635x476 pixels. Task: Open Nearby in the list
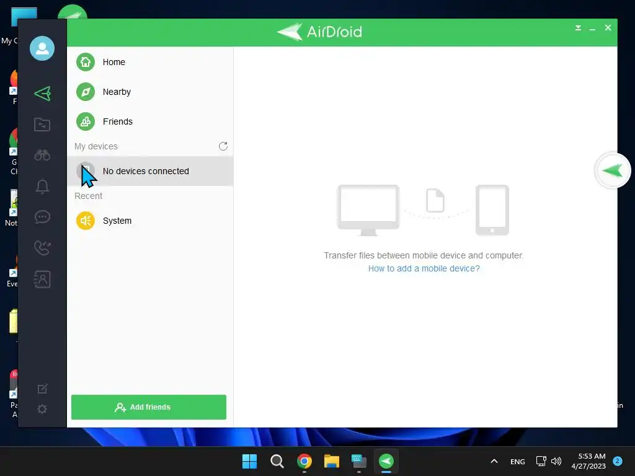tap(150, 92)
